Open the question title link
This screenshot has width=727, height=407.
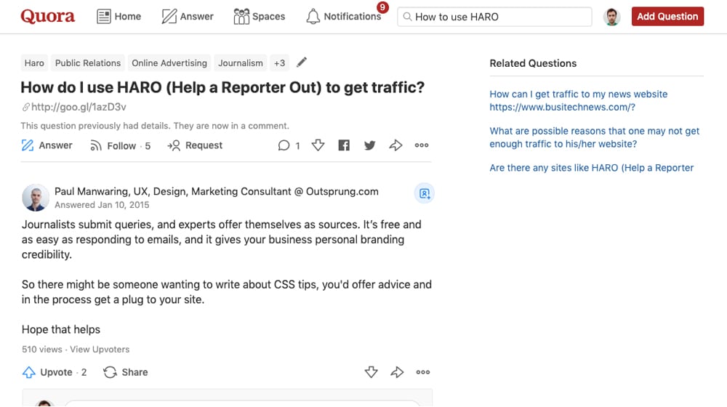[x=222, y=87]
